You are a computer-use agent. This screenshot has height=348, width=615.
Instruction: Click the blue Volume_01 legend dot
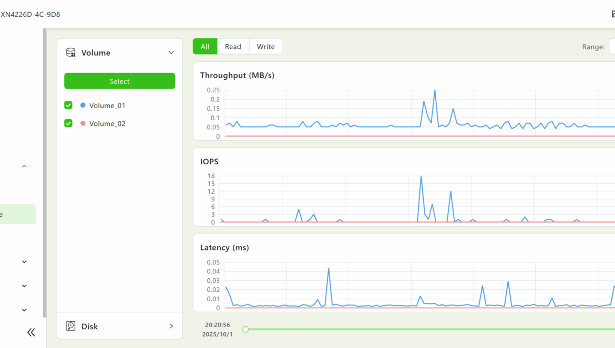(83, 106)
